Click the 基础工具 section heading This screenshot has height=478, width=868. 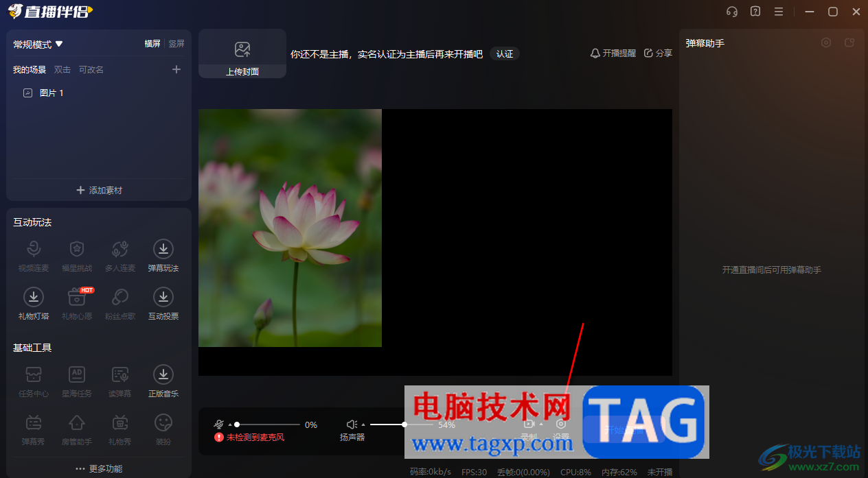[x=32, y=348]
